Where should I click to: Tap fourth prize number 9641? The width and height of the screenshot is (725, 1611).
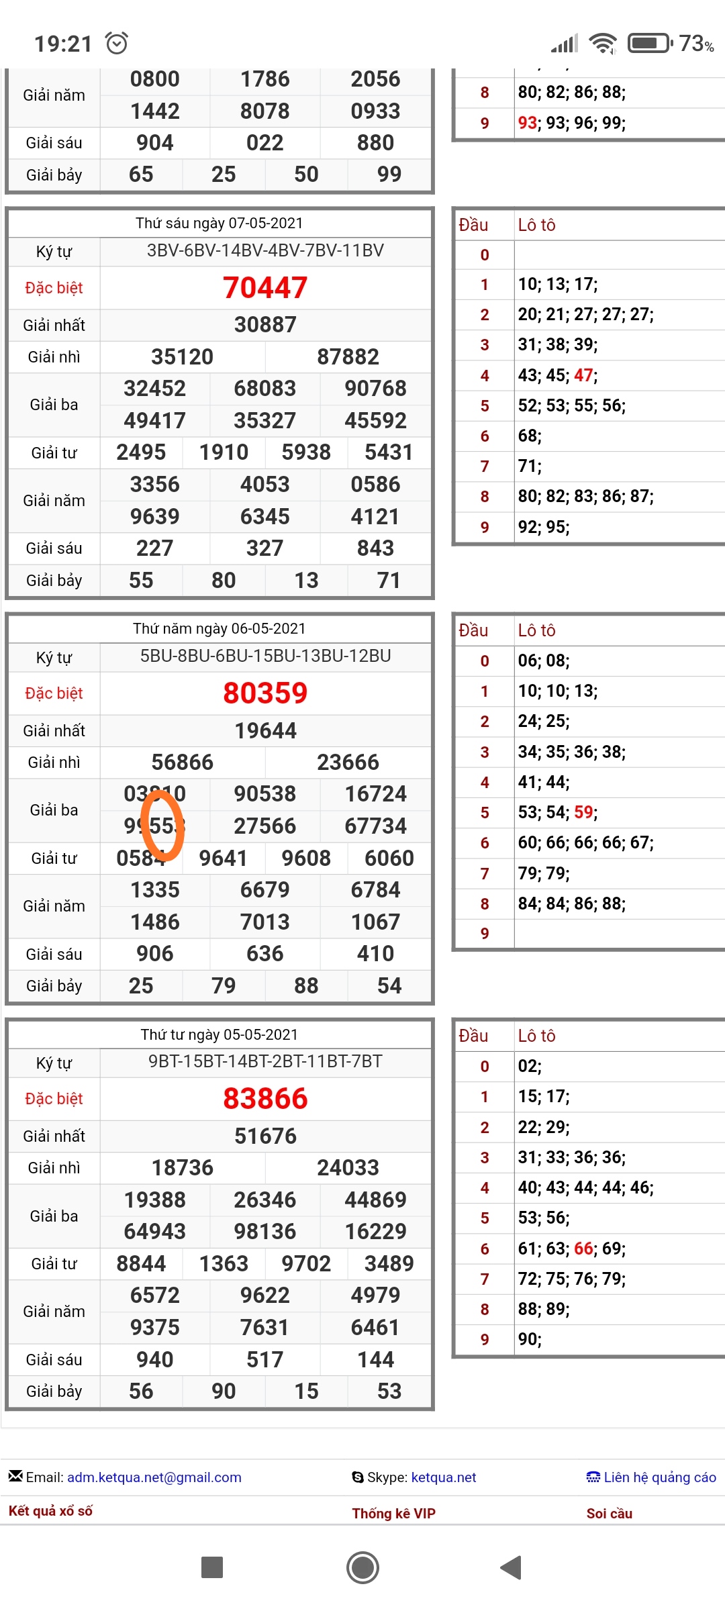[224, 858]
